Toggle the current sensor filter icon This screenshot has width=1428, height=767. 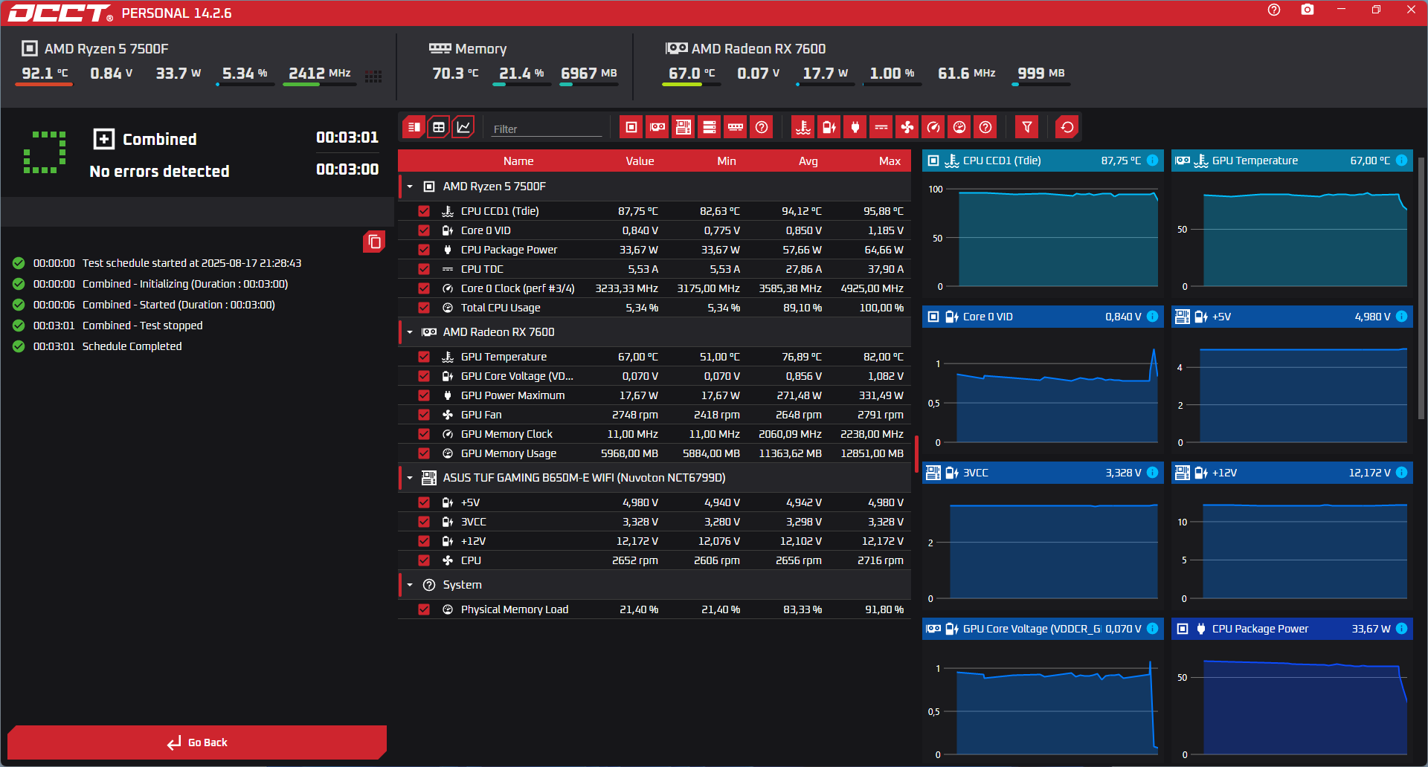881,127
